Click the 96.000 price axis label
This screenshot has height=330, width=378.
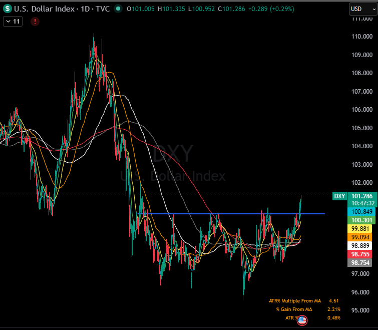[360, 292]
